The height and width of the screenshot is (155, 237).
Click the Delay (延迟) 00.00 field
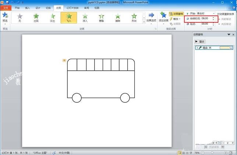(206, 24)
